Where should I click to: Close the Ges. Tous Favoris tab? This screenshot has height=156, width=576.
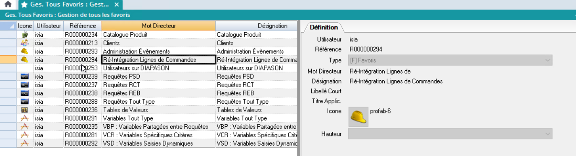click(x=117, y=5)
